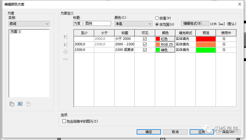Click the orange preview swatch
Viewport: 246px width, 140px height.
tap(206, 44)
